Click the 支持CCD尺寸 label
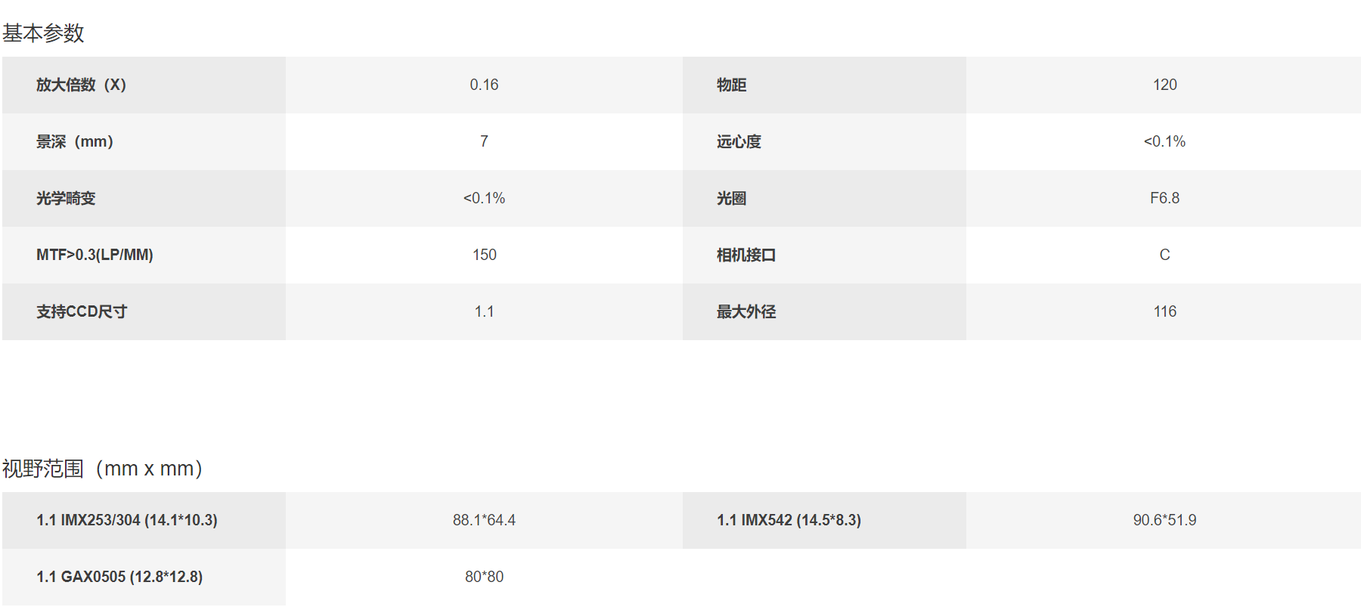The height and width of the screenshot is (610, 1361). [82, 311]
